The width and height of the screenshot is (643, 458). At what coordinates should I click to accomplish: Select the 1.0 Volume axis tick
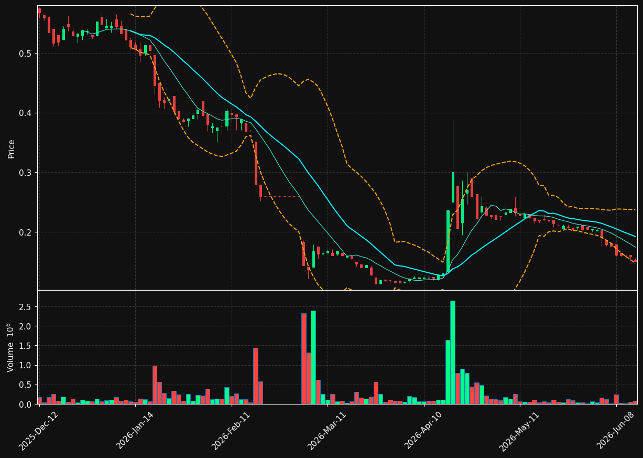point(26,365)
